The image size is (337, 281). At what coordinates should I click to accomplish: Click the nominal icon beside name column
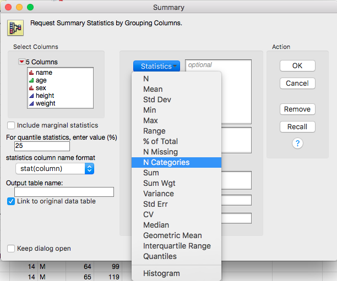(31, 73)
